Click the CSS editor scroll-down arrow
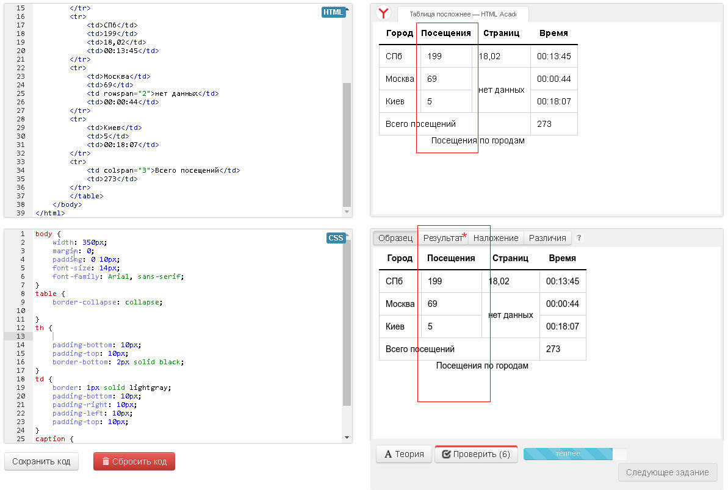728x490 pixels. point(347,438)
